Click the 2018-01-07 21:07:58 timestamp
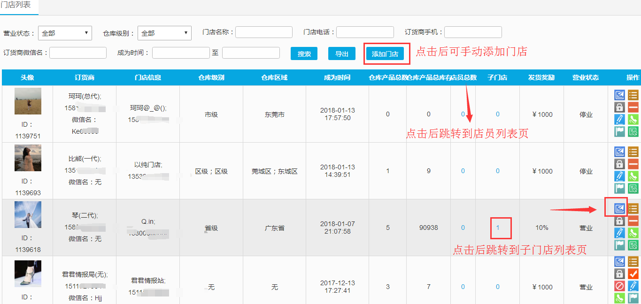Viewport: 641px width, 304px height. [337, 228]
